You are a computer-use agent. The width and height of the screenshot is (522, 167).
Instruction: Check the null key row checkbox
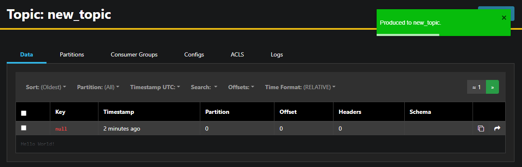click(24, 128)
